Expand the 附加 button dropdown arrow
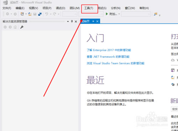Viewport: 178px width, 131px height. tap(119, 14)
